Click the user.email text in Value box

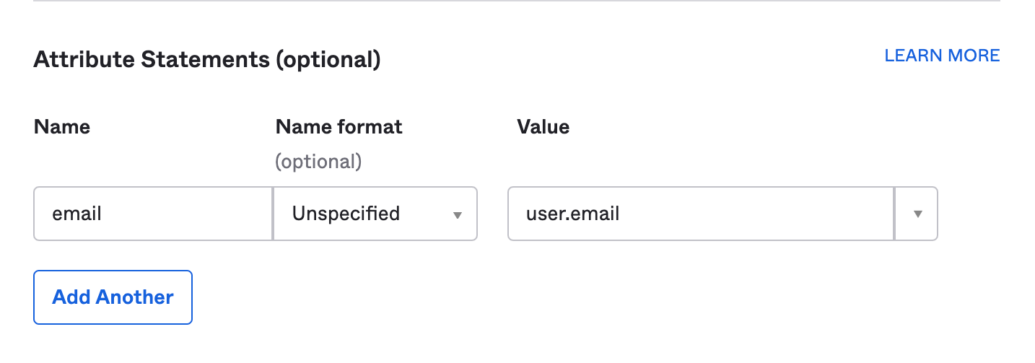572,214
